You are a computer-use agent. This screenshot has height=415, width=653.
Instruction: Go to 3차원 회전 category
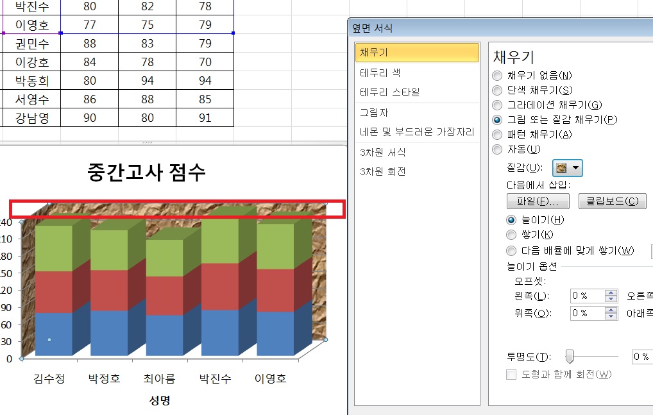pos(383,172)
